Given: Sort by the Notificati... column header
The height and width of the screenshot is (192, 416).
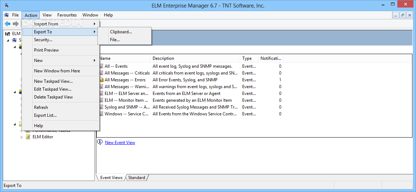Looking at the screenshot, I should point(271,58).
